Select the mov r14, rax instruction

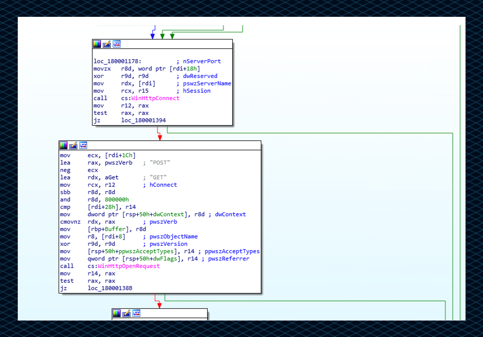click(x=88, y=274)
